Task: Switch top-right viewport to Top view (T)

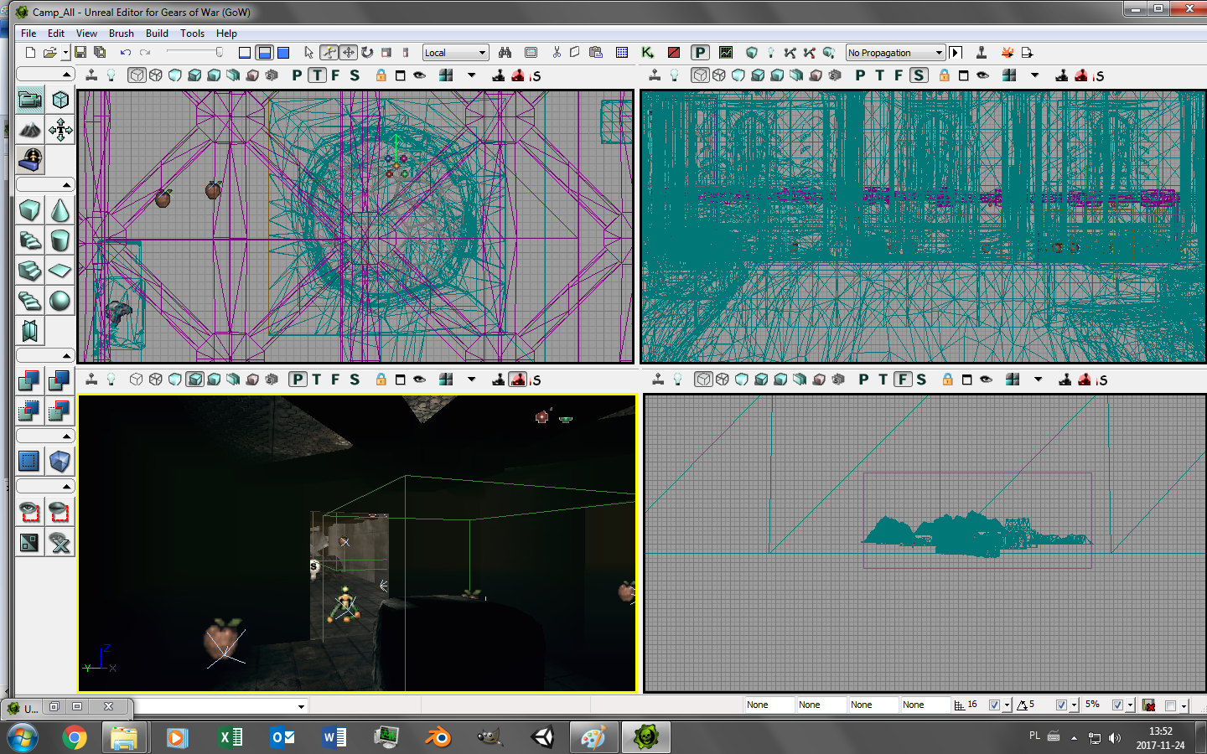Action: pos(879,75)
